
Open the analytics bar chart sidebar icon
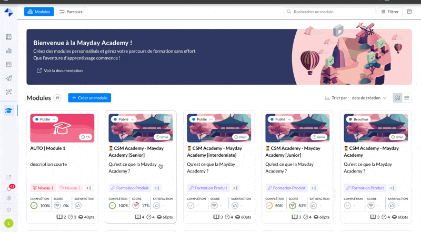click(x=8, y=51)
